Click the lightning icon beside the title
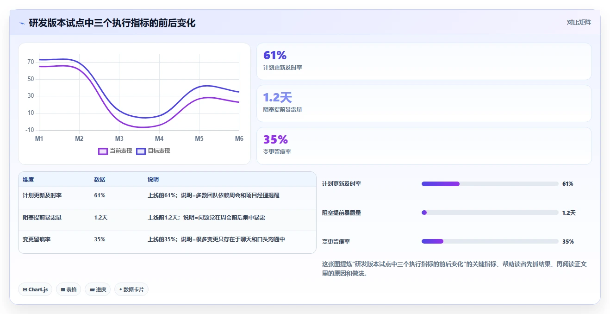The height and width of the screenshot is (314, 610). coord(22,23)
